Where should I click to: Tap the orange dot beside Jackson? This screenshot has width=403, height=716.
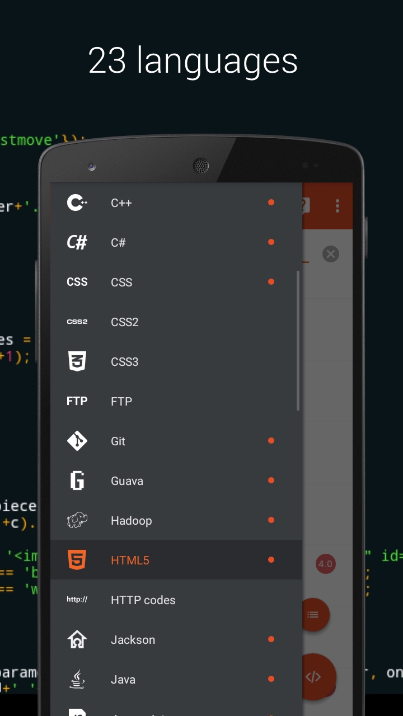pos(271,639)
